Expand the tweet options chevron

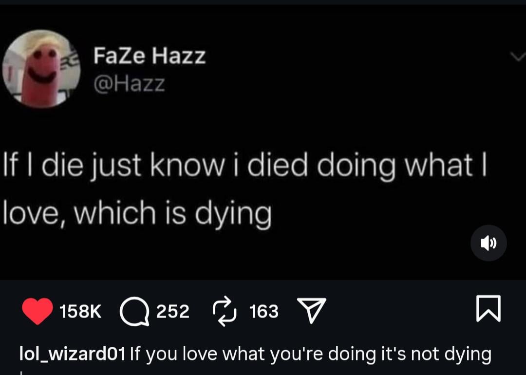(x=517, y=57)
